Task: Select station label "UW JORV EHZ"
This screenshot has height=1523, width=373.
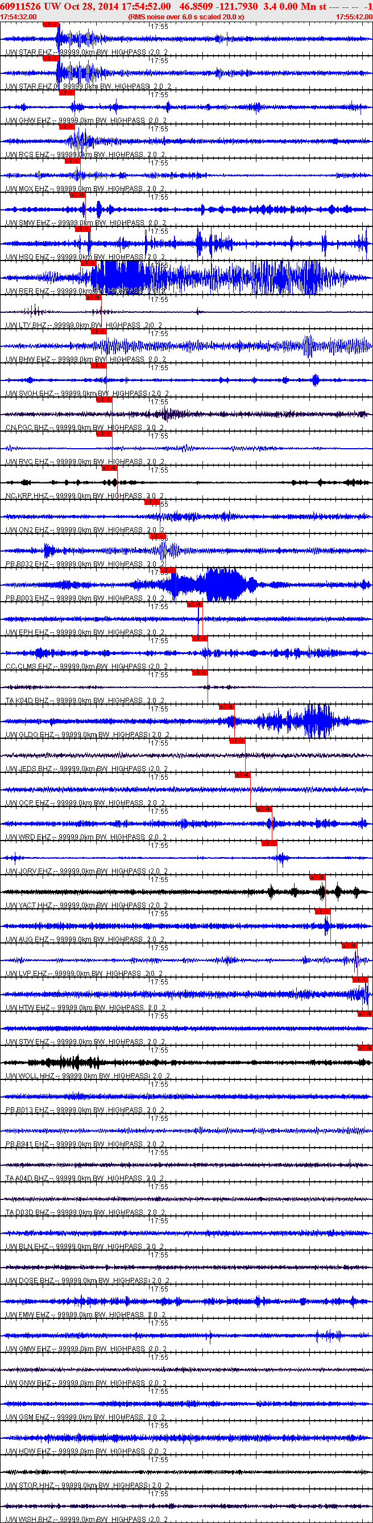Action: 30,871
